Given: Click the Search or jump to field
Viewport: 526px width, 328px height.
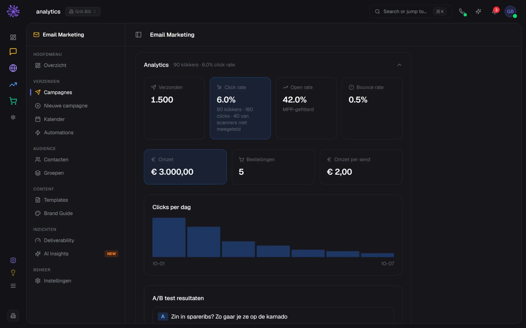Looking at the screenshot, I should coord(410,11).
